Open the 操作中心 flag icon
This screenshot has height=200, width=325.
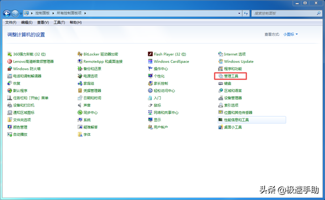point(150,68)
